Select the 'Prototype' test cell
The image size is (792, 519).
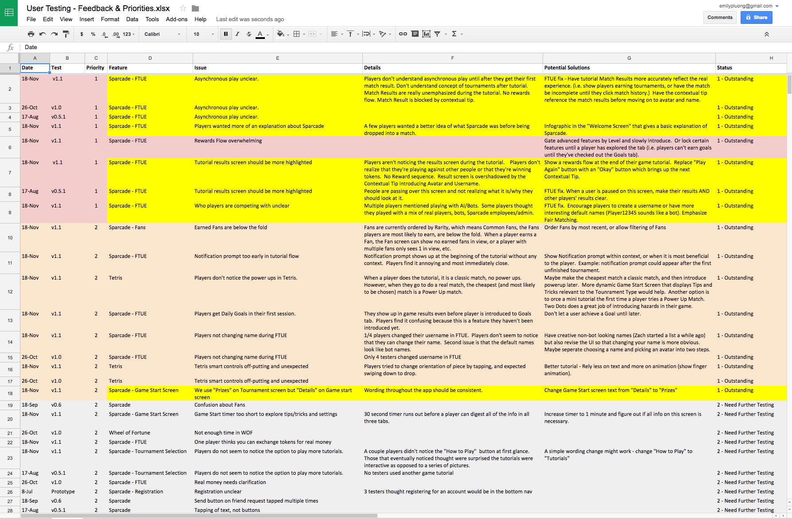67,492
